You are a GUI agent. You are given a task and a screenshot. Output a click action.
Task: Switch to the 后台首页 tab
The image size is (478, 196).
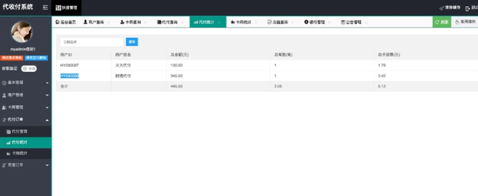pos(65,22)
